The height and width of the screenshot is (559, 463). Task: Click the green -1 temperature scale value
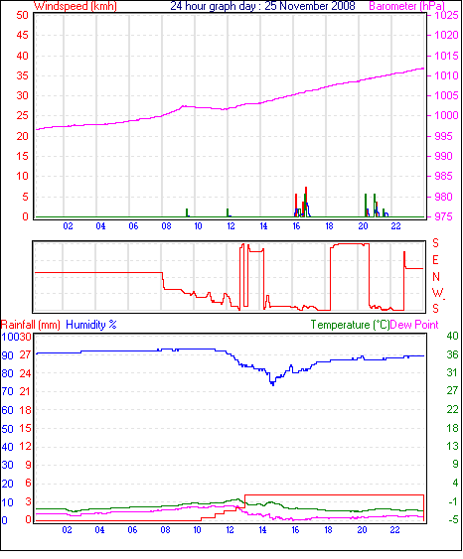pos(453,501)
